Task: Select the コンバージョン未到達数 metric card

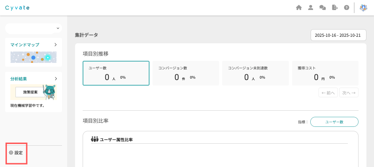Action: pos(255,73)
